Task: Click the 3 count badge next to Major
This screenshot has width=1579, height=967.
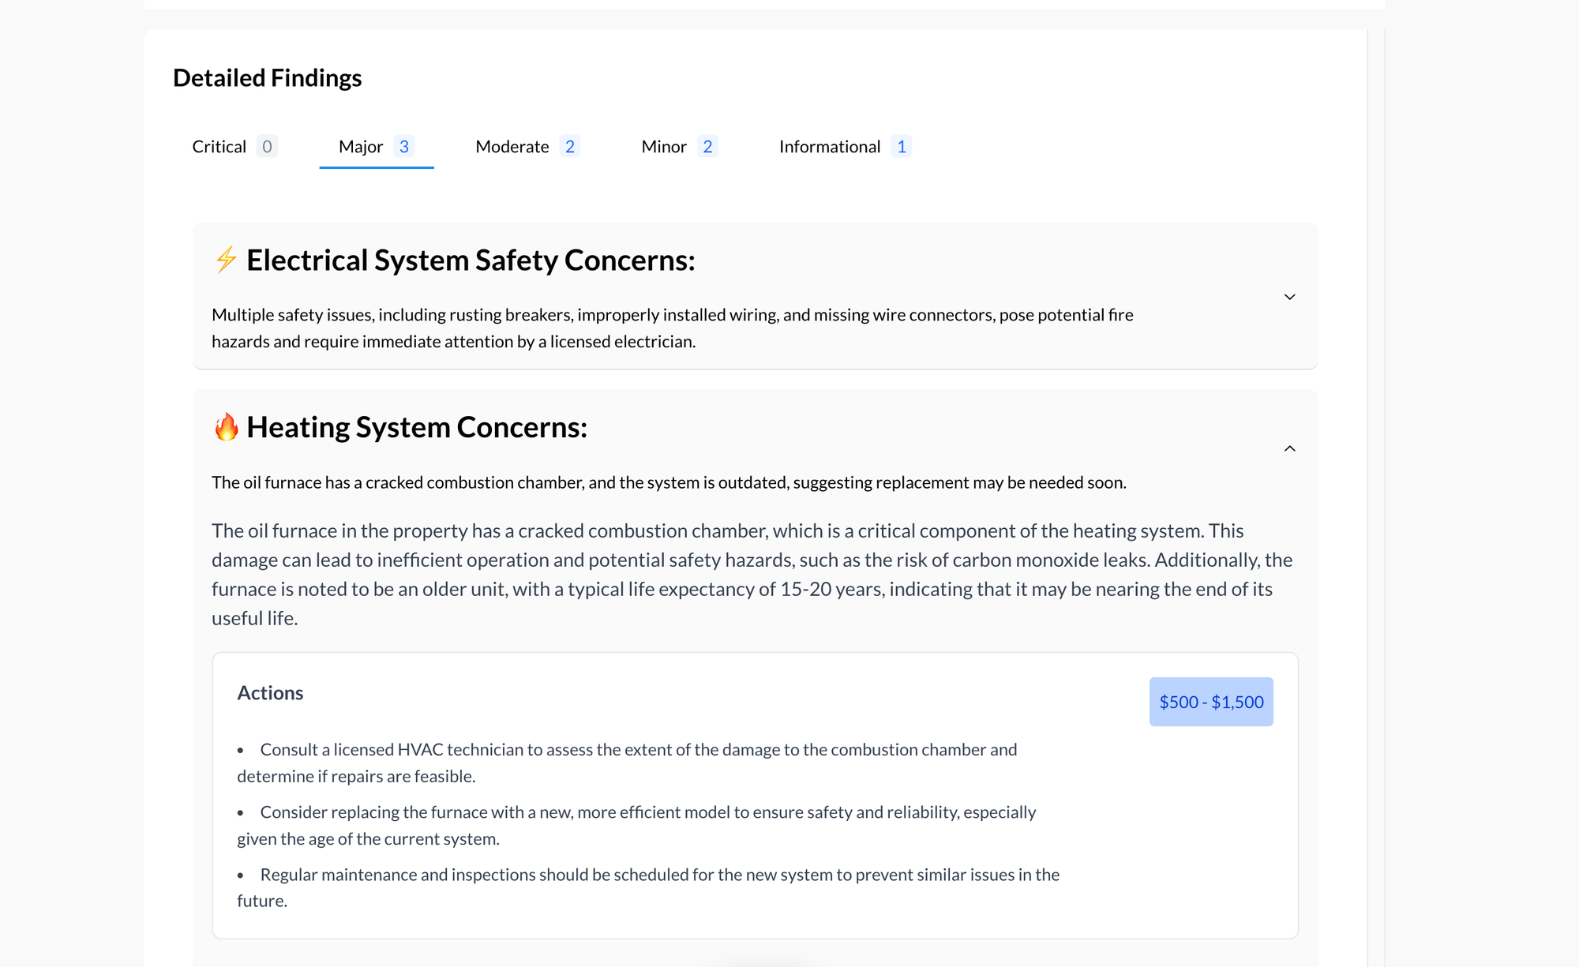Action: 404,147
